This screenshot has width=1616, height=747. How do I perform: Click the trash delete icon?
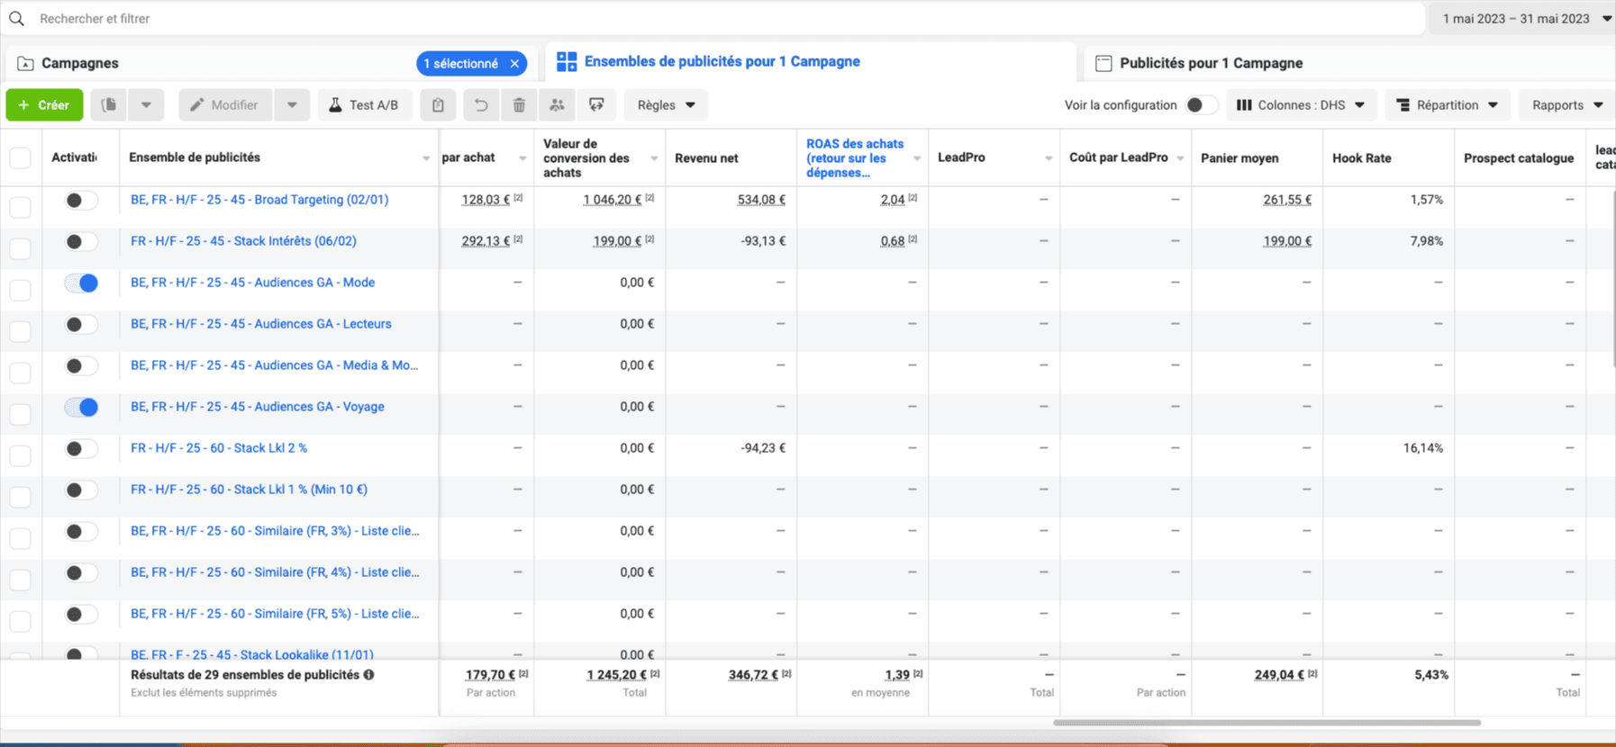point(519,104)
